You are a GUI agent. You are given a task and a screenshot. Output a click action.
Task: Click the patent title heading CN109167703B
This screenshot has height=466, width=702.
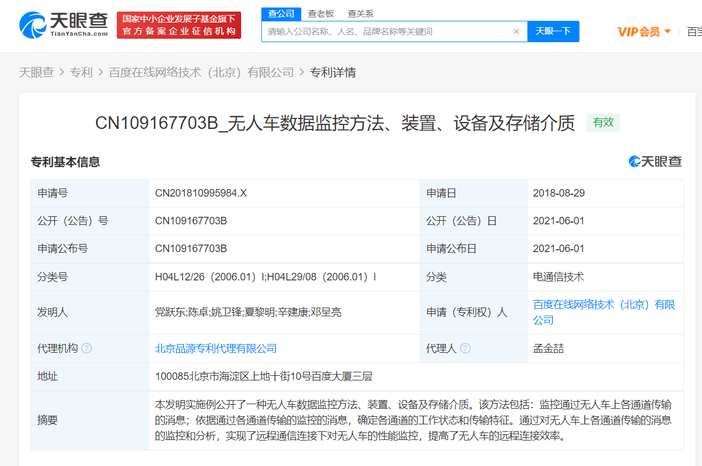tap(335, 123)
